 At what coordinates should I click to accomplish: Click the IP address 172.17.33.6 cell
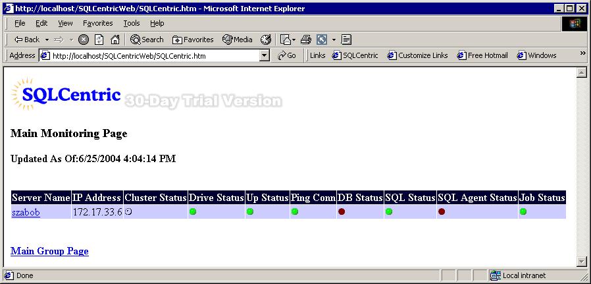[97, 212]
